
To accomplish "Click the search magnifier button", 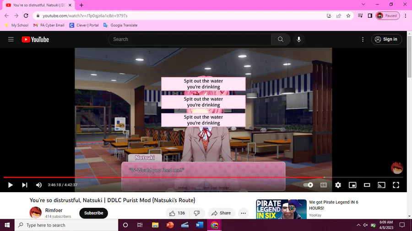I will click(281, 39).
